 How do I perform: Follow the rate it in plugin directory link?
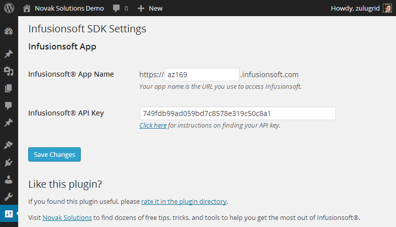[x=184, y=201]
